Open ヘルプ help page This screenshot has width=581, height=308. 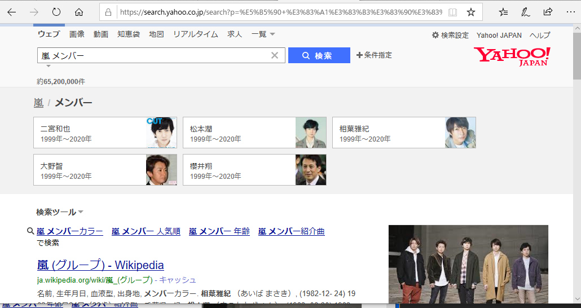[540, 35]
